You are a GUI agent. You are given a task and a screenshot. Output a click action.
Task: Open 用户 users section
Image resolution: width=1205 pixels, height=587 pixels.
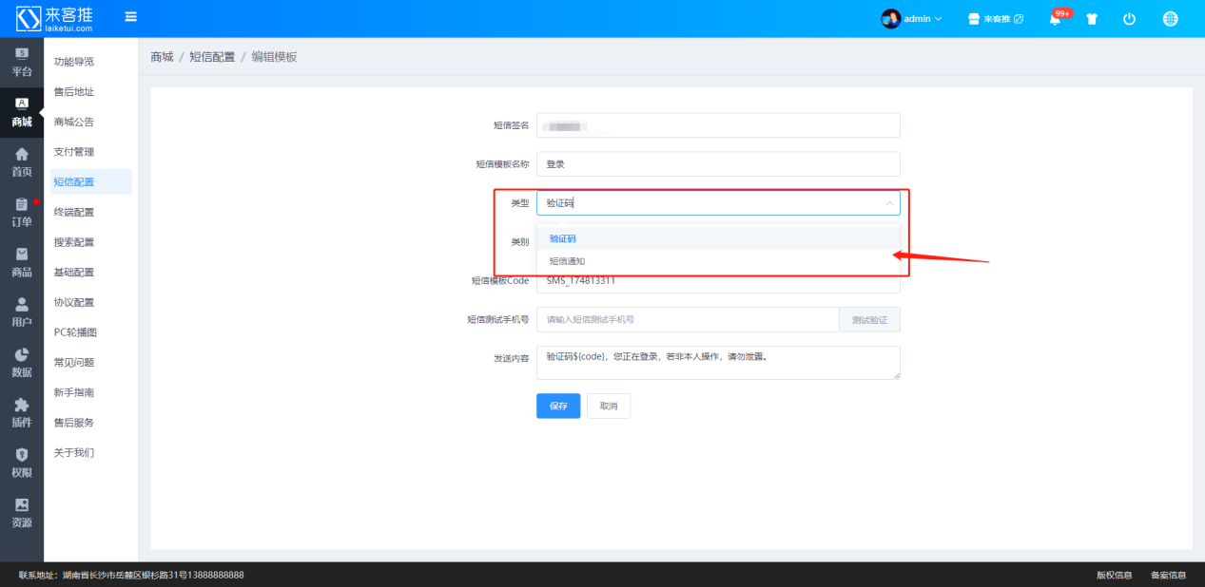coord(22,312)
